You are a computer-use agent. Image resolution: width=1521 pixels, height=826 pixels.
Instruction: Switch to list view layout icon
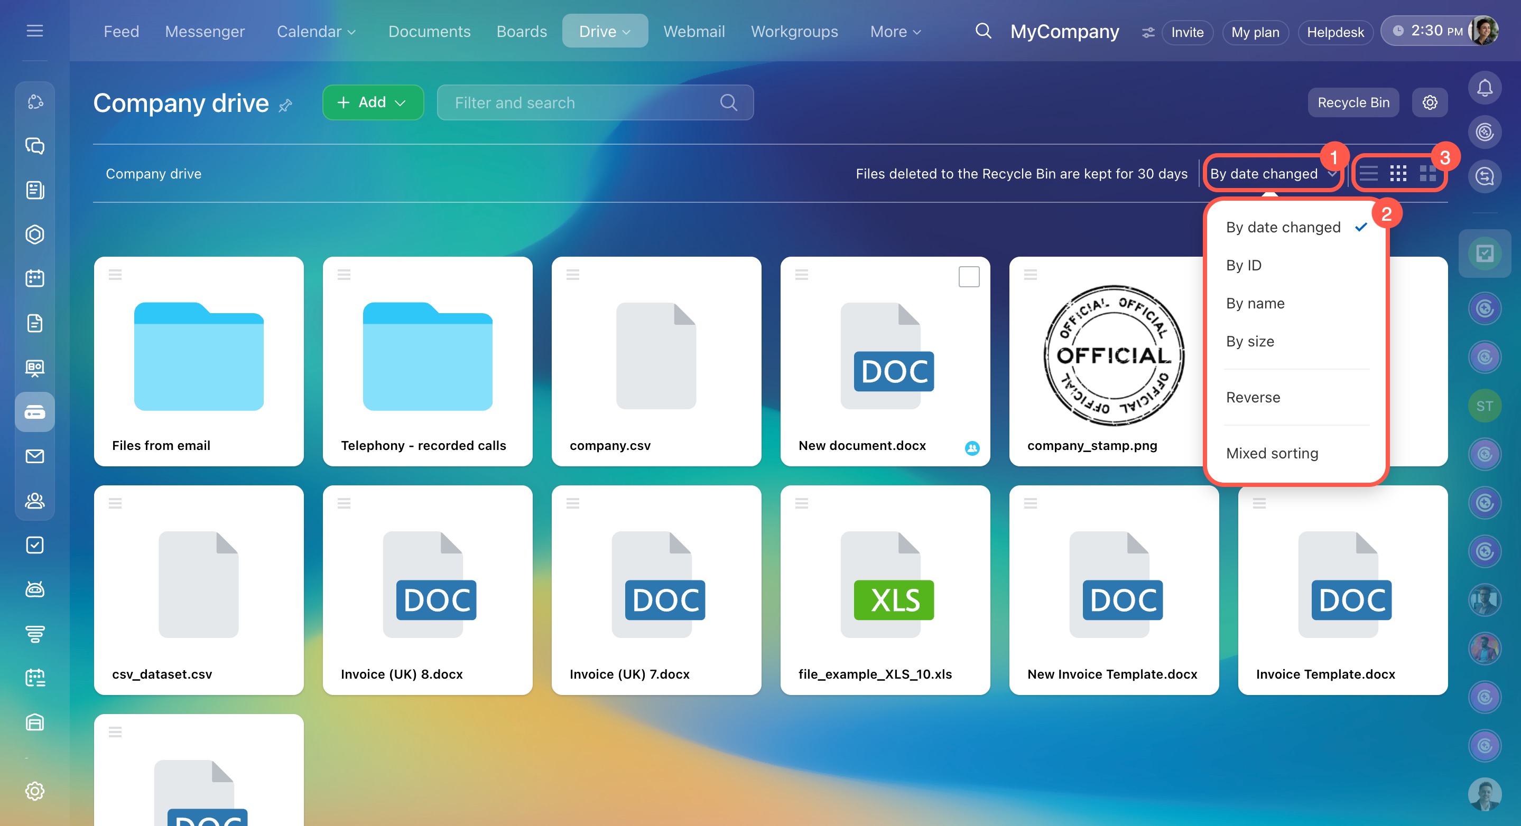[1368, 173]
